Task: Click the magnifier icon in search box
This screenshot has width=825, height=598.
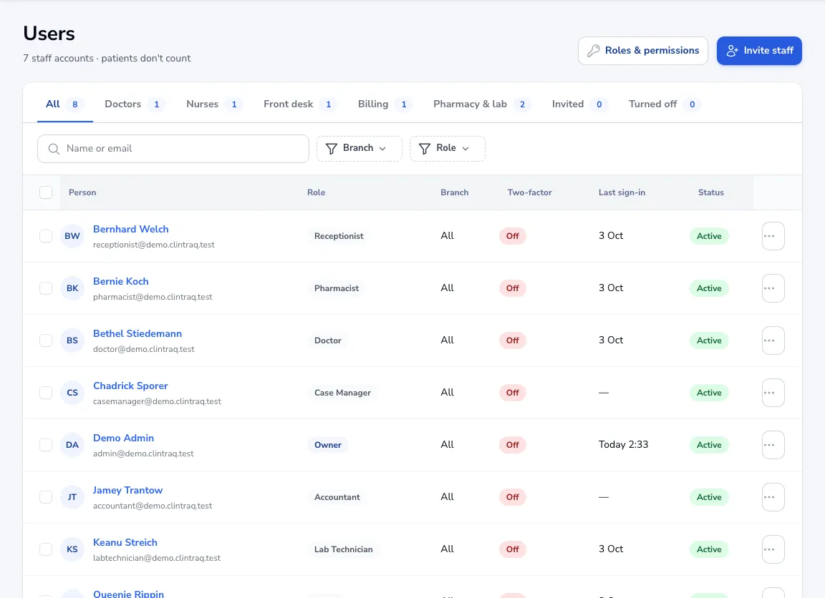Action: [54, 149]
